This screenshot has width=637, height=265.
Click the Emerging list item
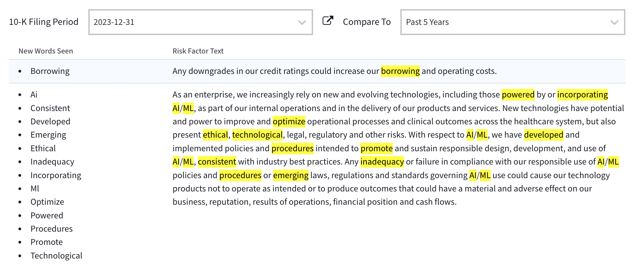click(48, 135)
